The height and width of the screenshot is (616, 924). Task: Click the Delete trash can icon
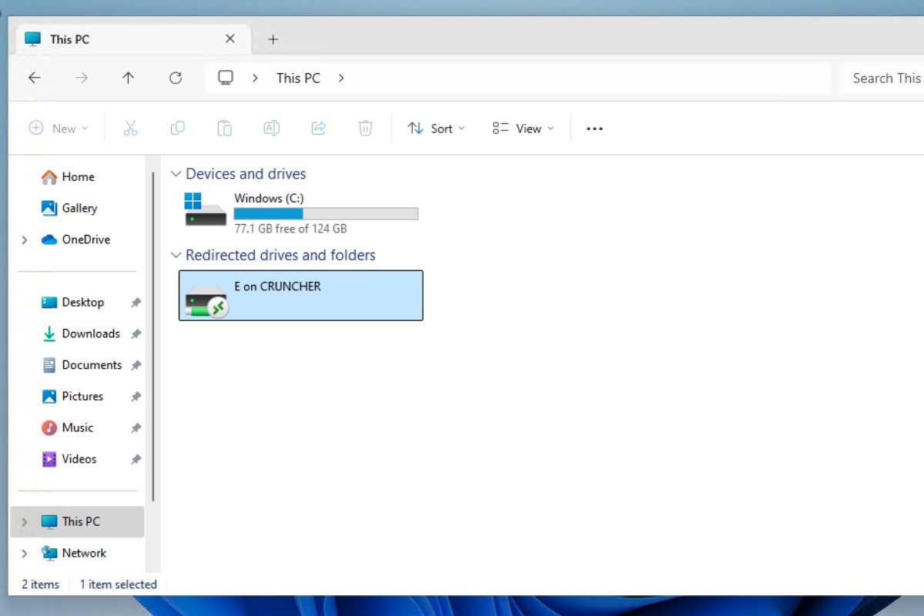point(366,129)
